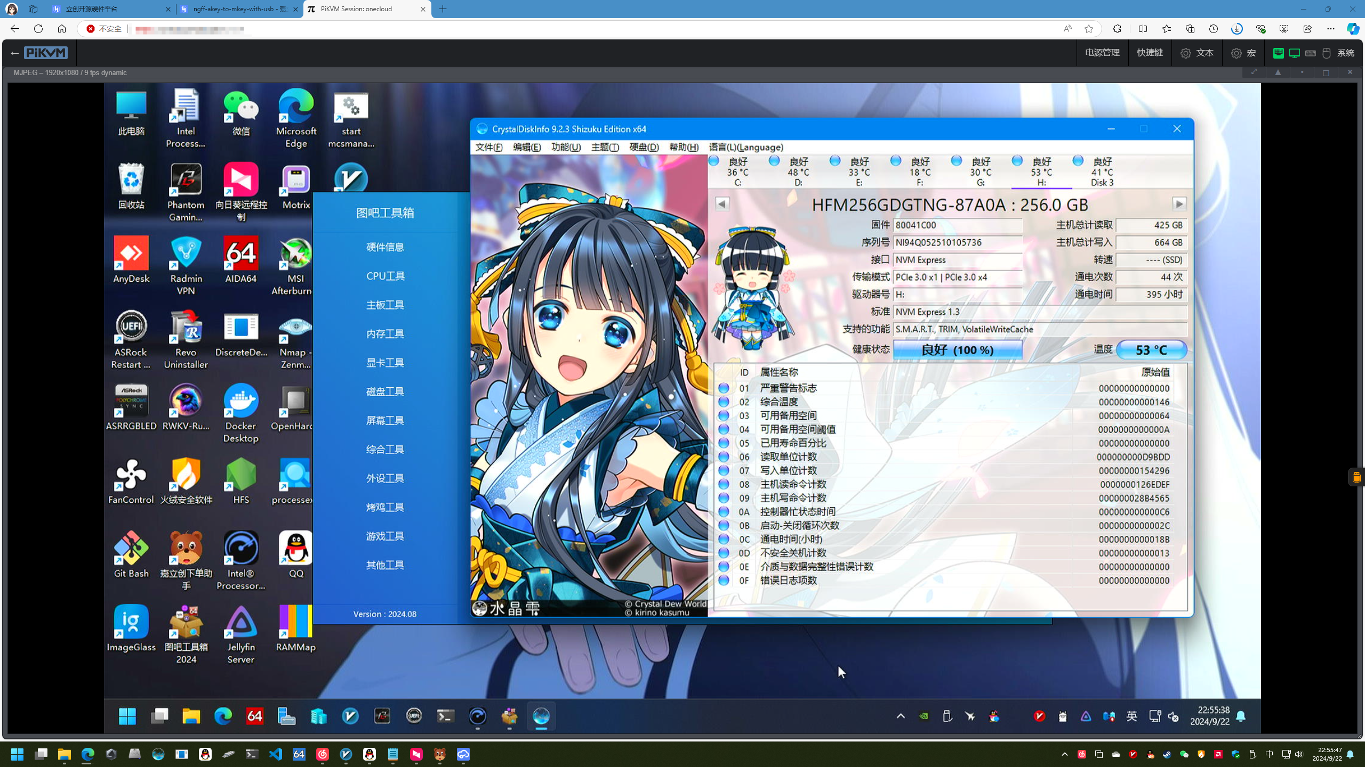This screenshot has width=1365, height=767.
Task: Open the Docker Desktop shortcut
Action: tap(241, 413)
